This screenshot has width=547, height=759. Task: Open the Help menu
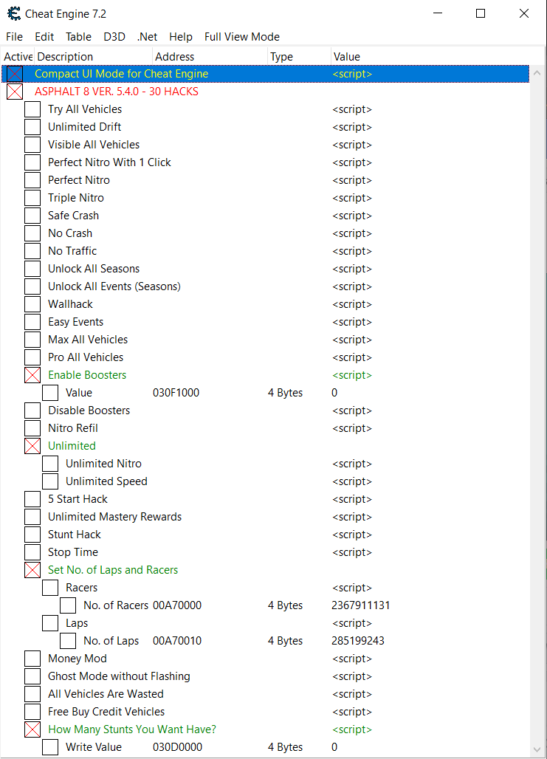tap(181, 37)
